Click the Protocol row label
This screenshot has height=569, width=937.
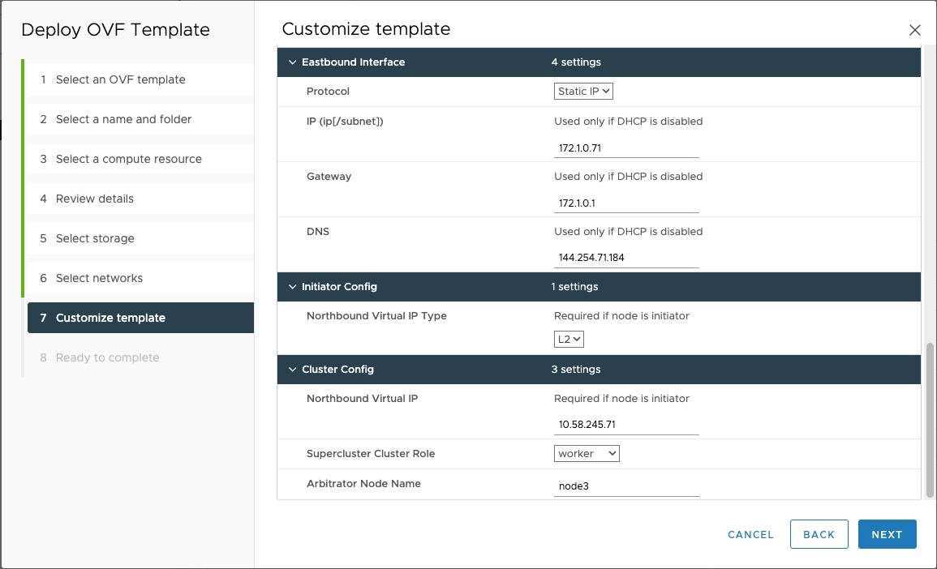328,92
